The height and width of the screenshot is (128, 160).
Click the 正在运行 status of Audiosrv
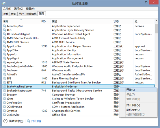tap(118, 70)
